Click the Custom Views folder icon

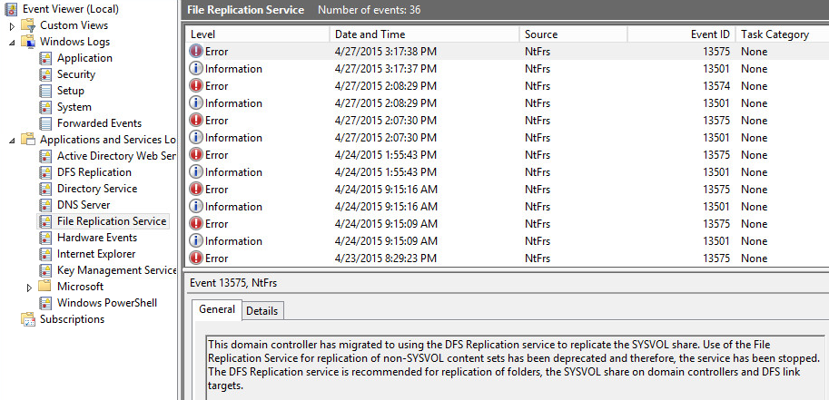tap(28, 25)
